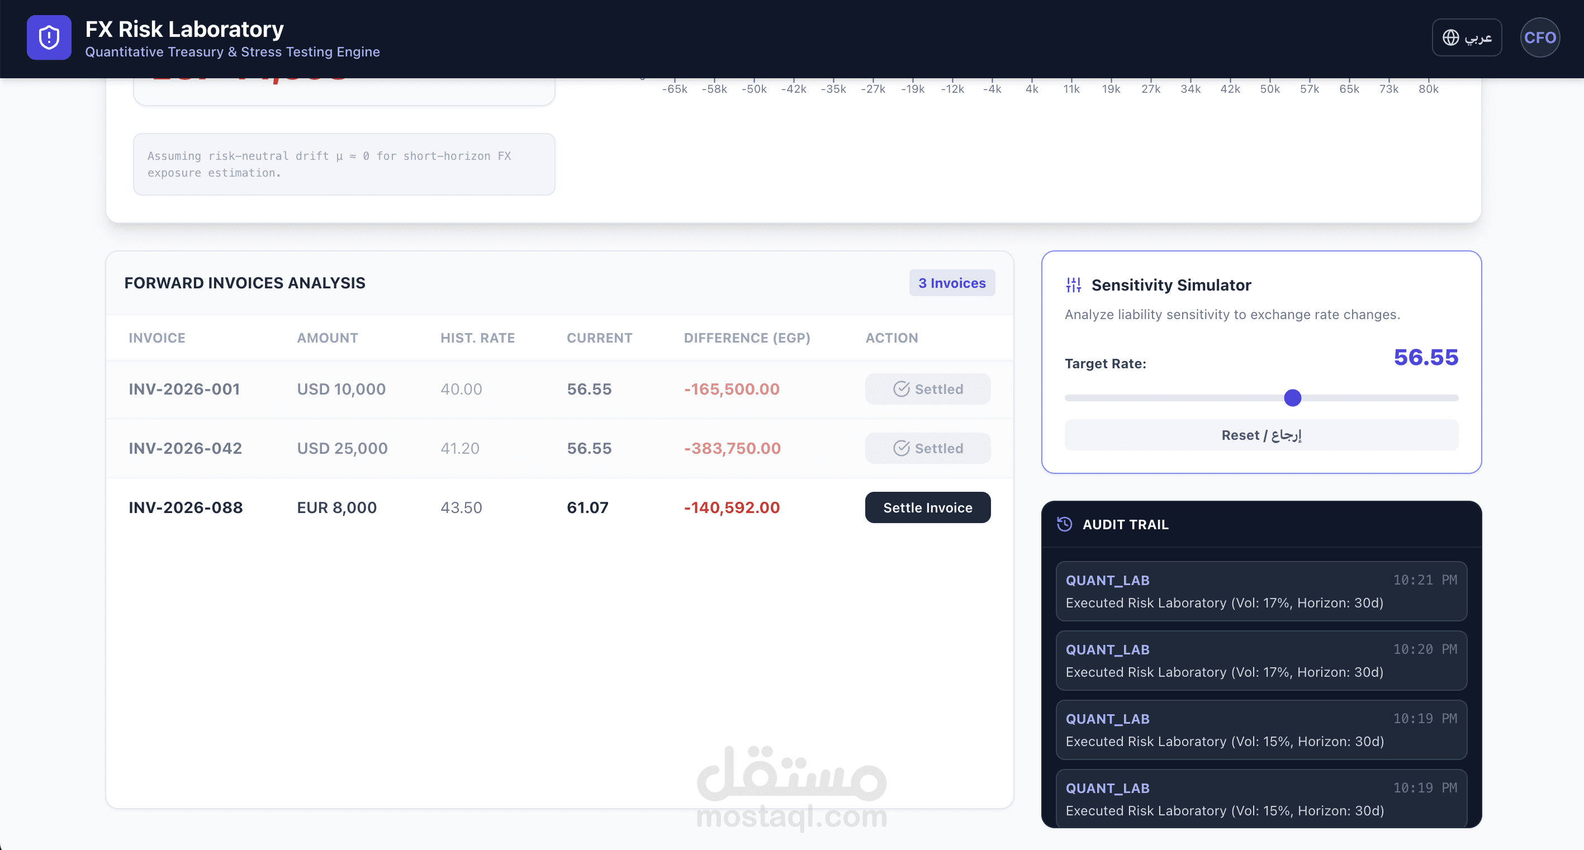Click the shield logo icon in header
The image size is (1584, 850).
pyautogui.click(x=49, y=37)
